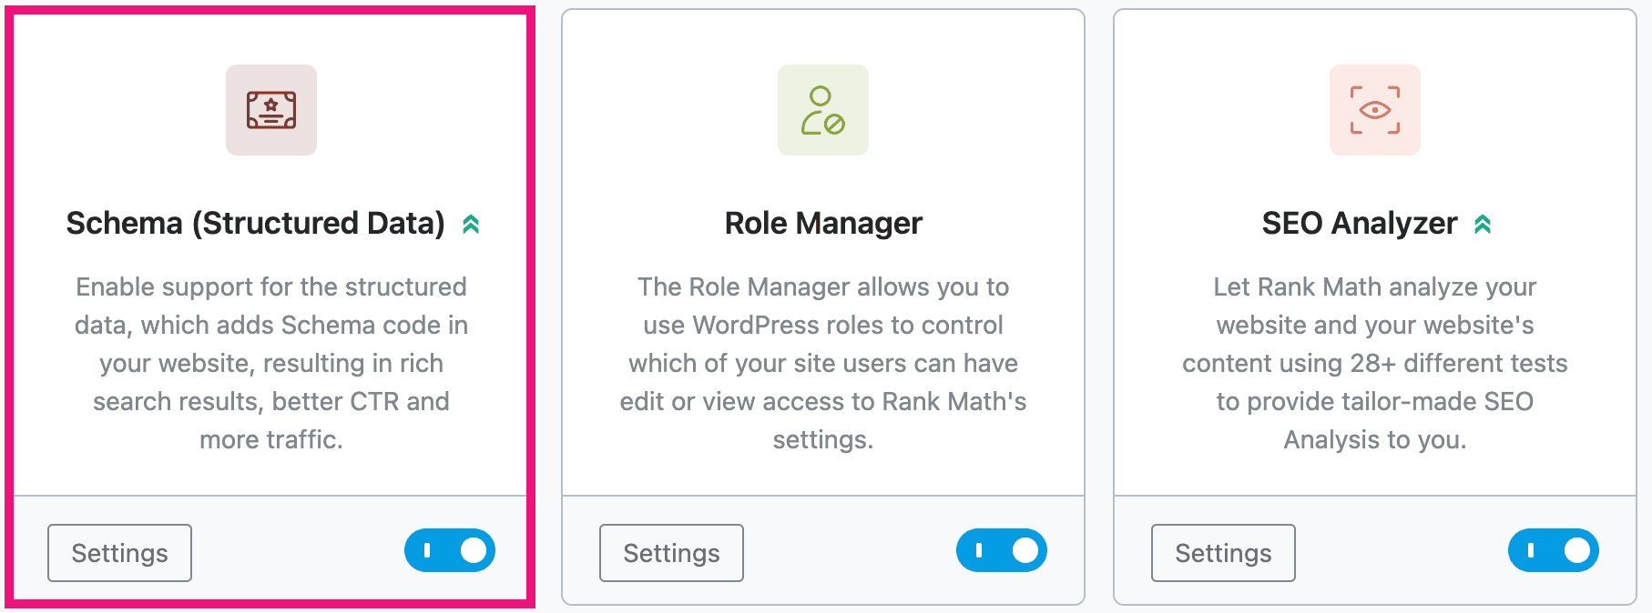Screen dimensions: 1652x613
Task: Open Role Manager Settings
Action: point(671,552)
